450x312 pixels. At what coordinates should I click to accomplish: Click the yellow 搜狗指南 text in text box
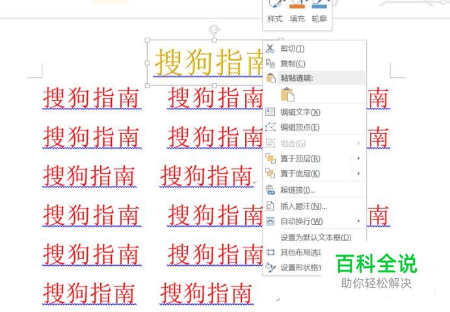coord(209,62)
